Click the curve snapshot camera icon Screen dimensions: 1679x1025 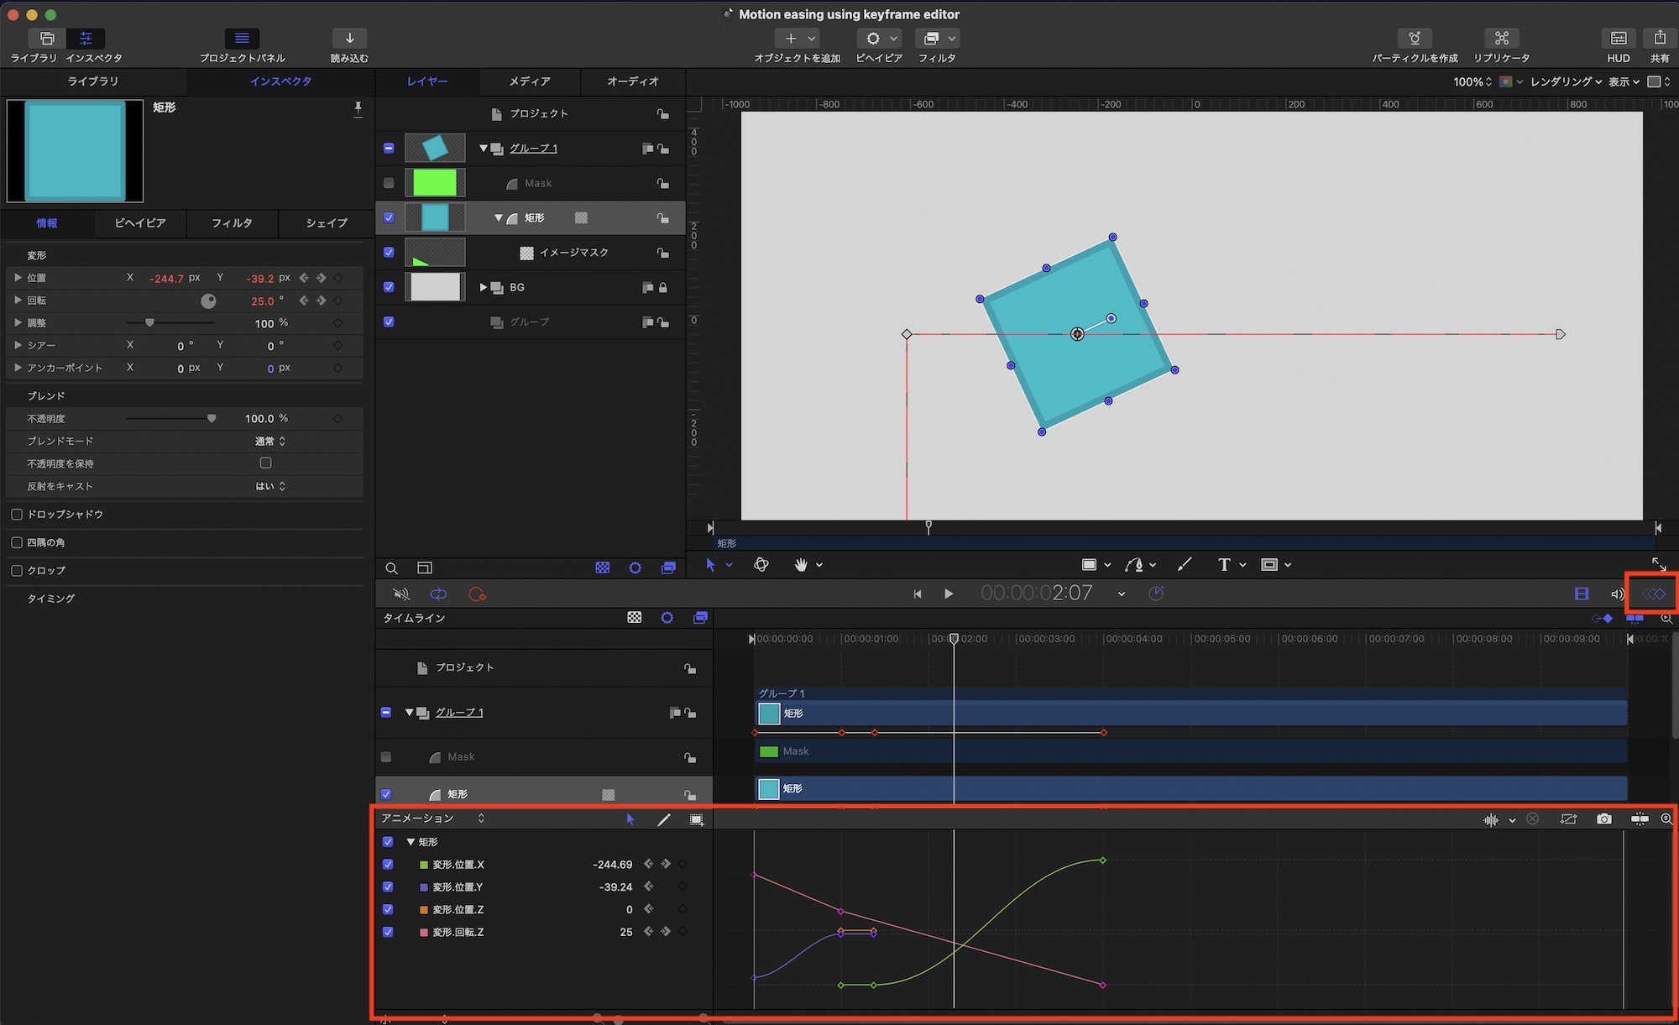click(1604, 819)
